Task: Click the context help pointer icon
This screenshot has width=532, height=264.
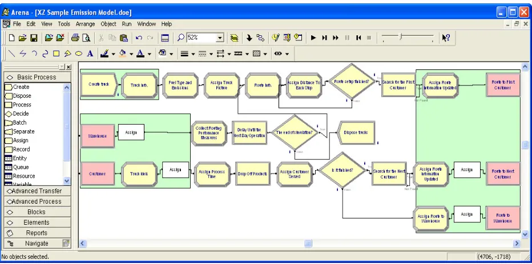Action: pyautogui.click(x=446, y=38)
